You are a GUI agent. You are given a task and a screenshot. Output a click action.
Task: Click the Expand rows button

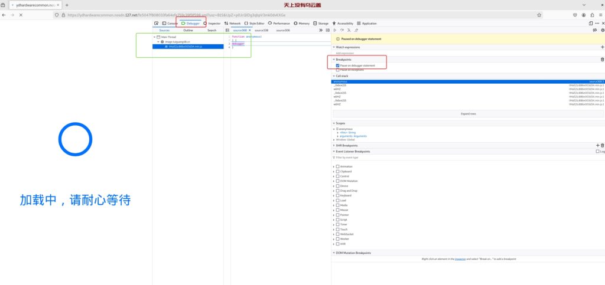[469, 114]
